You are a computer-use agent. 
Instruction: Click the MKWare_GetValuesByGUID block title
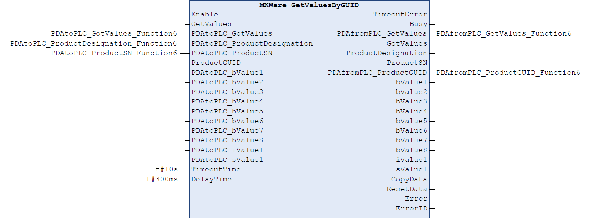click(309, 5)
